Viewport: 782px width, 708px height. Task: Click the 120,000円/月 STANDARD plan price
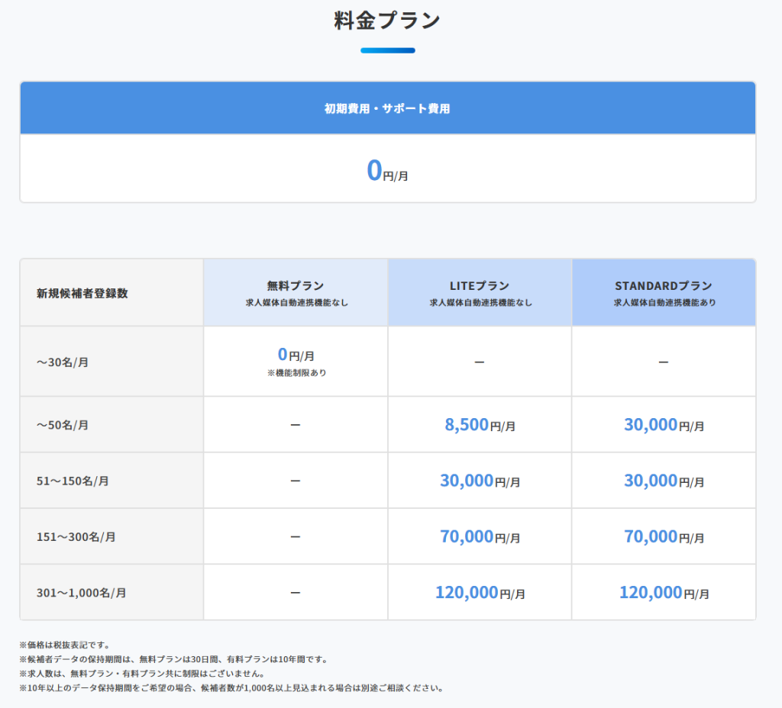[x=663, y=592]
